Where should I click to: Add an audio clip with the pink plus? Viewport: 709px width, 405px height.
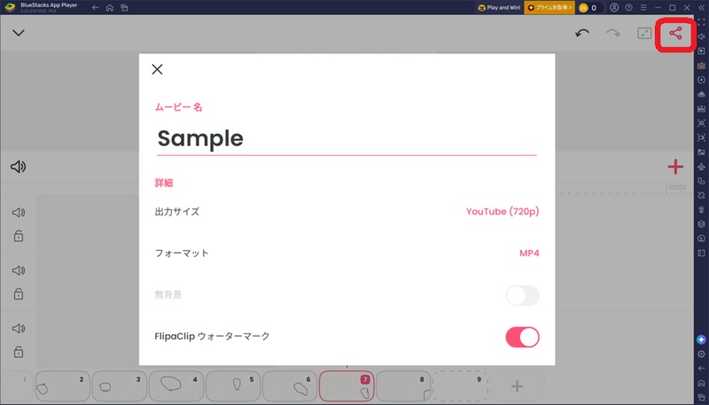[675, 167]
